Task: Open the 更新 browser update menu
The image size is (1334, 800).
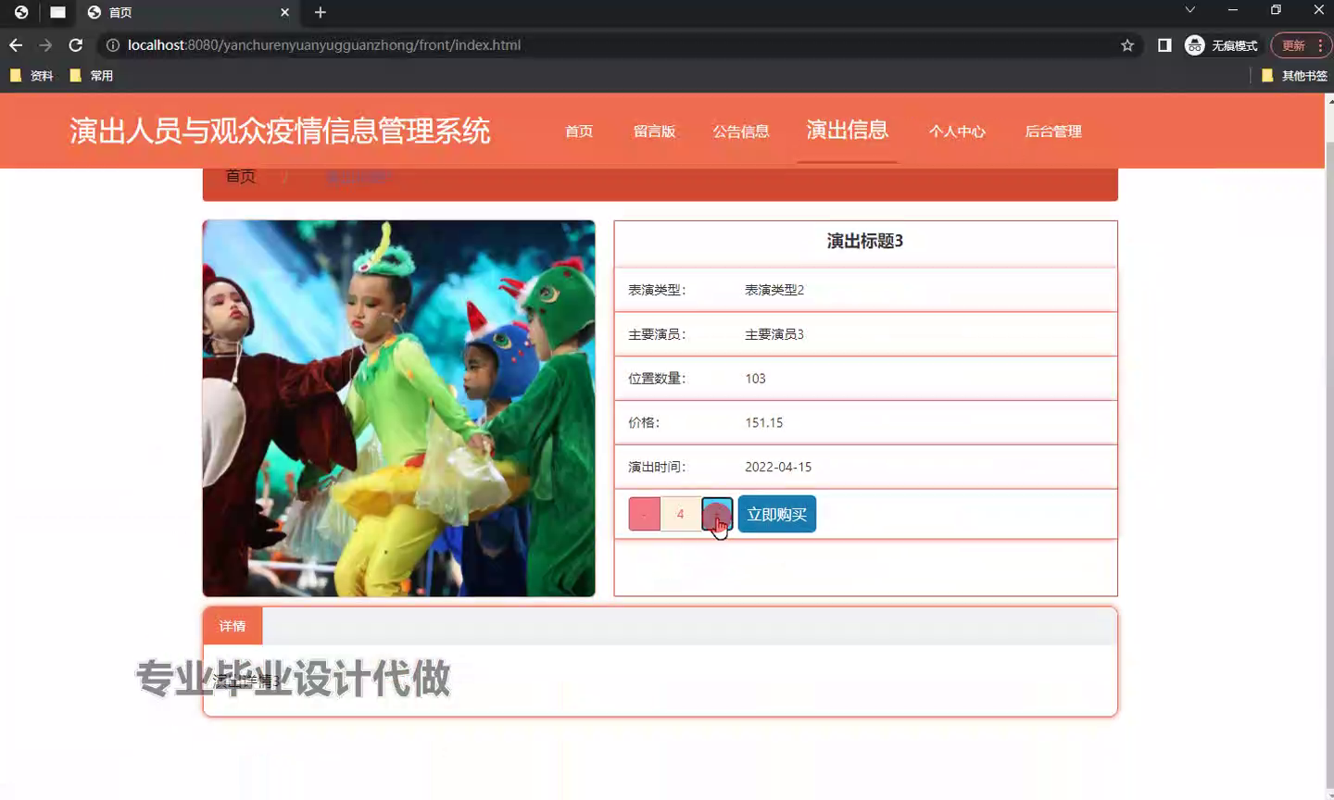Action: tap(1302, 45)
